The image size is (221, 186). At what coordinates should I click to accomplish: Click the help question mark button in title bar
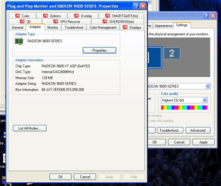[x=136, y=6]
